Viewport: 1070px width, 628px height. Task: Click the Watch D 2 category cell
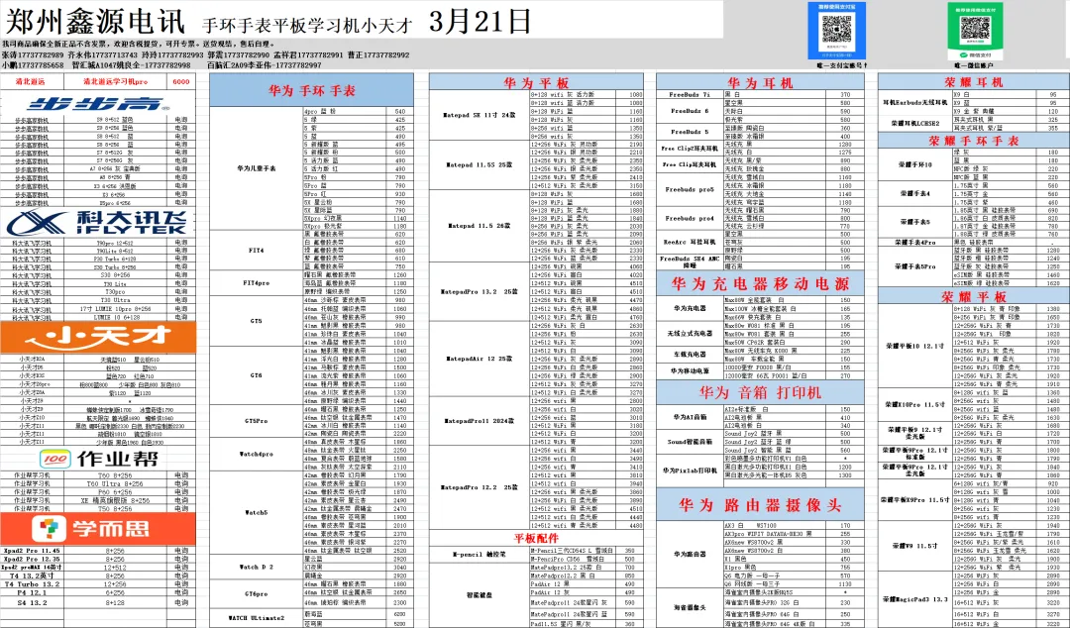(257, 567)
